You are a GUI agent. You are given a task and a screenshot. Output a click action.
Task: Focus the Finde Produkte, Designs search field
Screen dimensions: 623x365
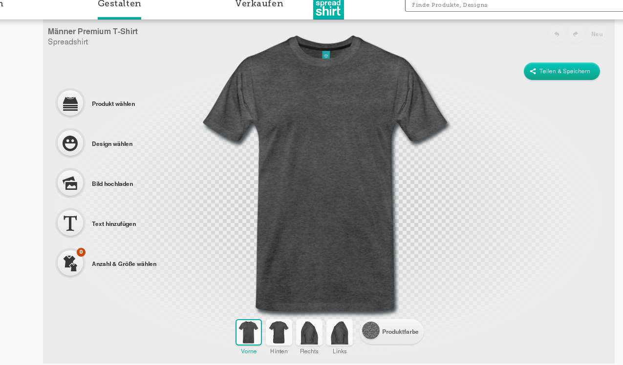(x=514, y=5)
